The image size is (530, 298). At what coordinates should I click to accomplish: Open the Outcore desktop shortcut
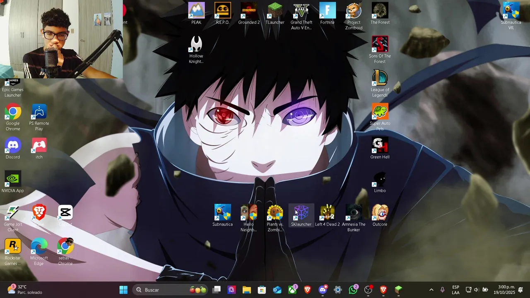point(380,216)
